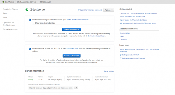Viewport: 175px width, 95px height.
Task: Open Upload a cookbook and attach a node
Action: pyautogui.click(x=132, y=17)
